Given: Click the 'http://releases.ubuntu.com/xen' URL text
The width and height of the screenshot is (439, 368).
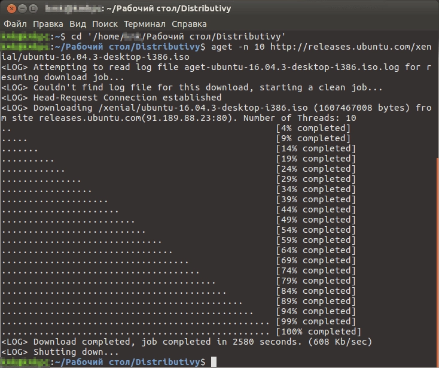Looking at the screenshot, I should click(350, 47).
